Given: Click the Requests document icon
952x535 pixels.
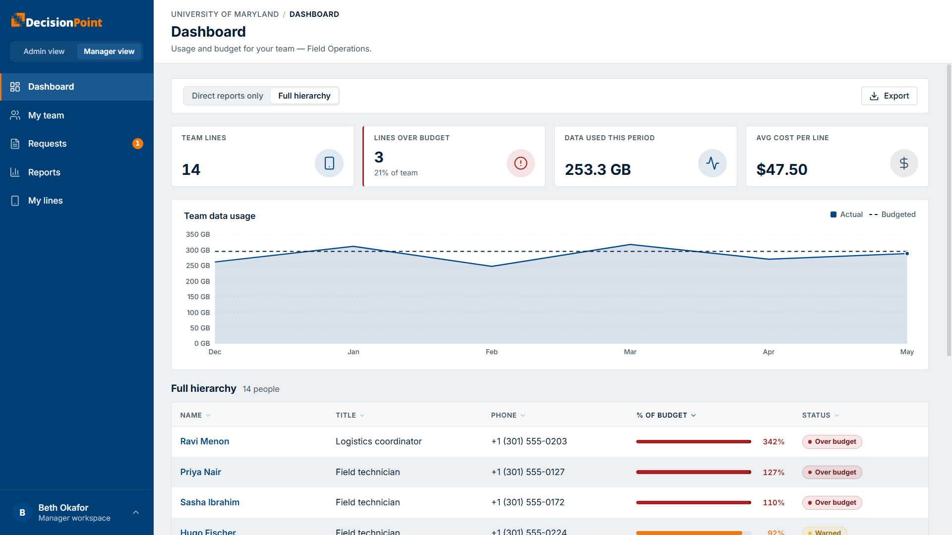Looking at the screenshot, I should coord(15,144).
